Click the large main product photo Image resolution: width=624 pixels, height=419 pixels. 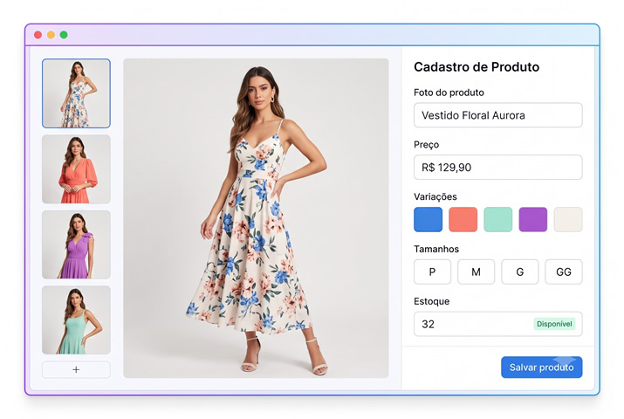coord(256,218)
